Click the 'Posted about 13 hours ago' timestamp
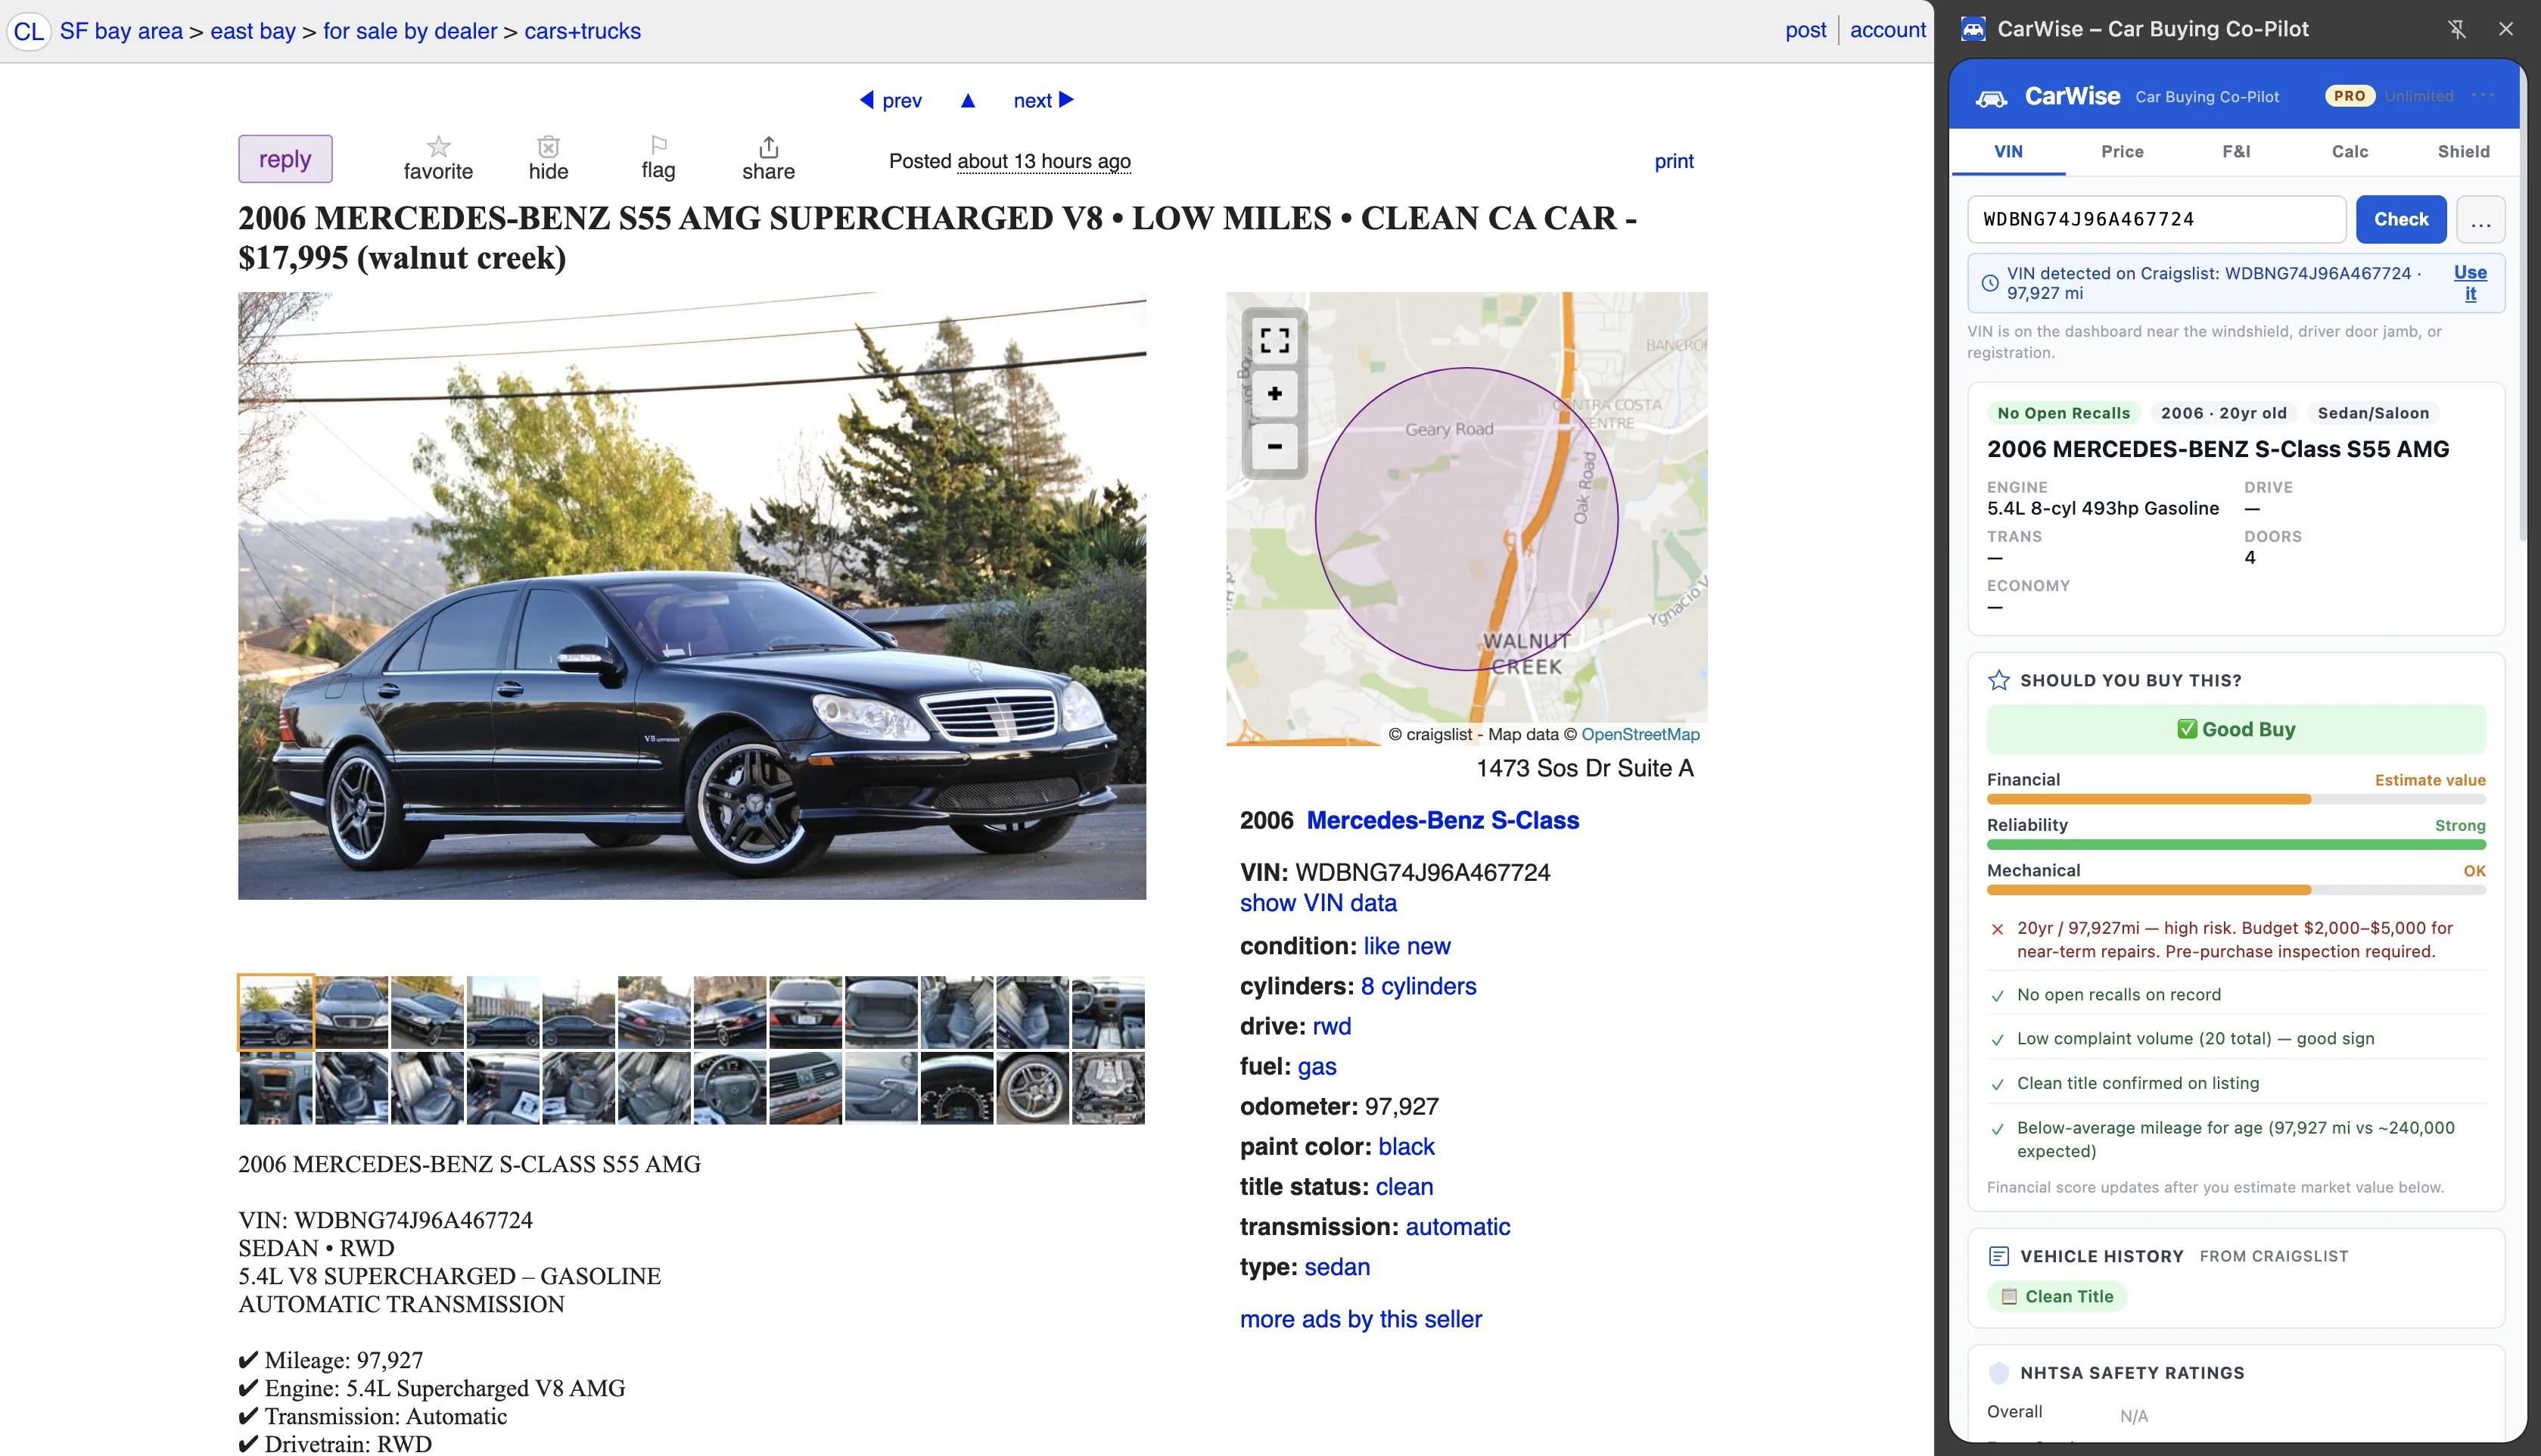Screen dimensions: 2541x1456 coord(1009,161)
